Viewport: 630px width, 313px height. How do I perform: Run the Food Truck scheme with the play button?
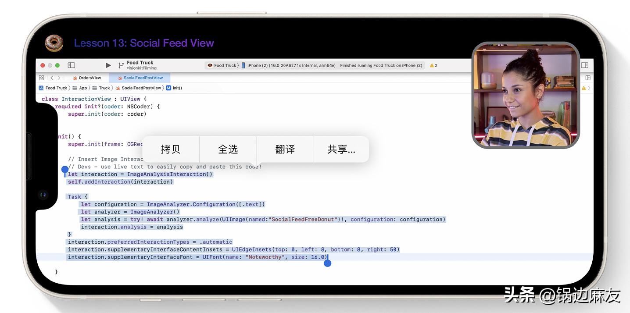[x=108, y=65]
